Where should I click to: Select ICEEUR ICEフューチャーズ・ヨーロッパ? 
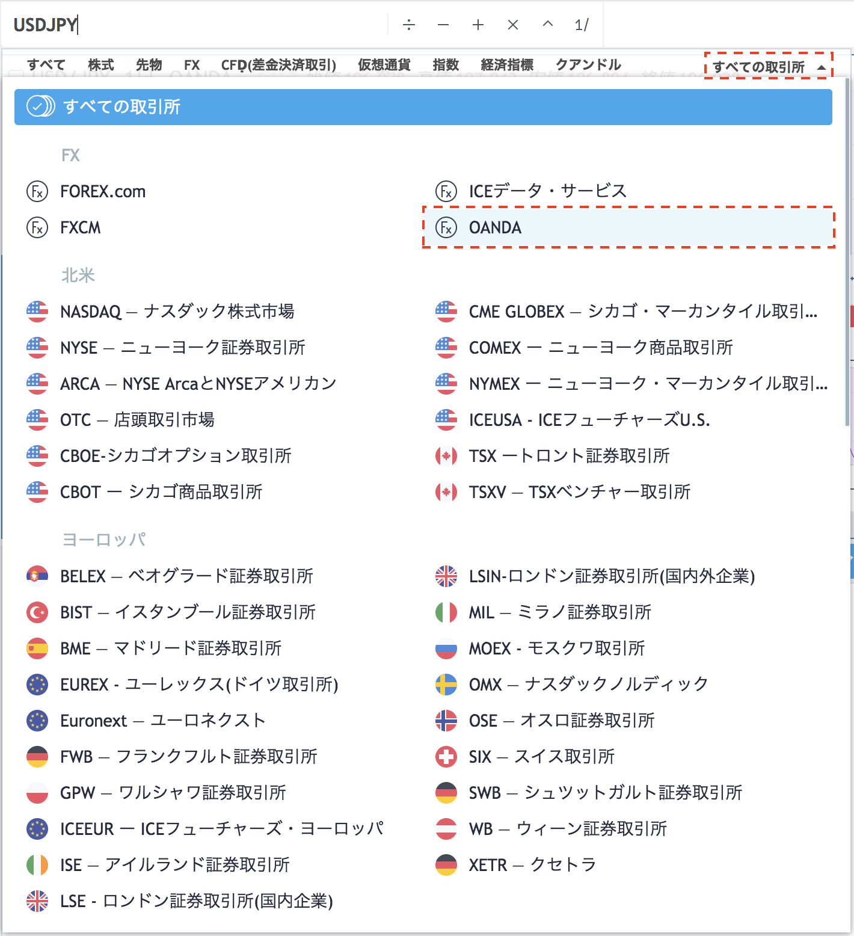[x=219, y=829]
